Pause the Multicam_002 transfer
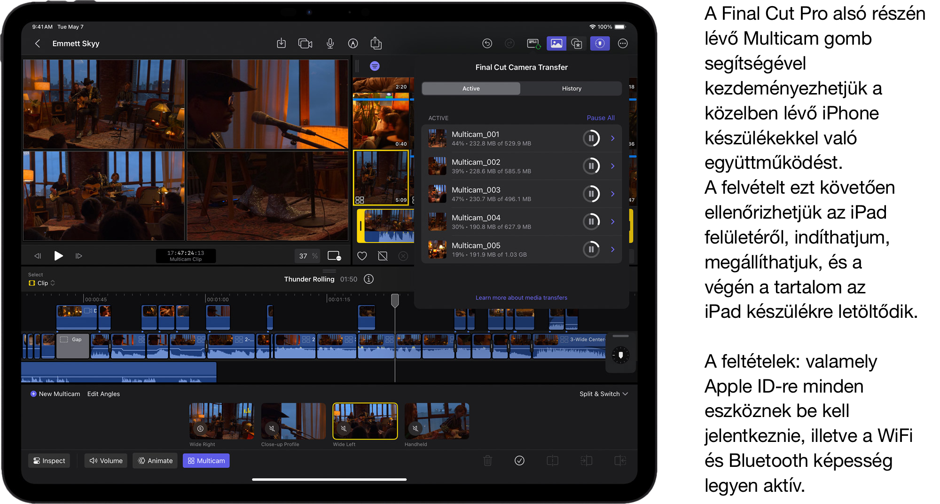The width and height of the screenshot is (940, 504). click(x=591, y=166)
